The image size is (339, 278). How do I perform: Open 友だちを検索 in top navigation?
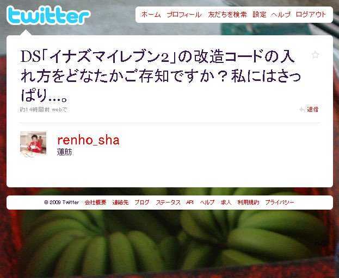pos(227,15)
